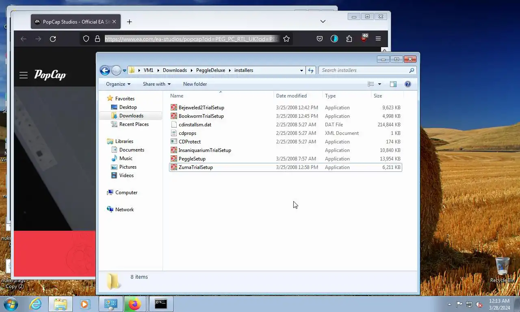The image size is (520, 312).
Task: Select Computer in the navigation pane
Action: point(126,193)
